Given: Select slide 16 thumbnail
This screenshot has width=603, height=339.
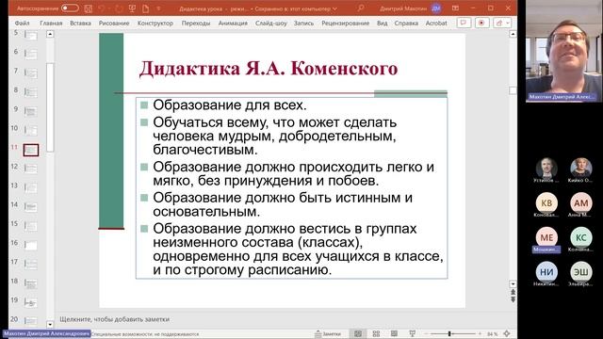Looking at the screenshot, I should pos(31,245).
